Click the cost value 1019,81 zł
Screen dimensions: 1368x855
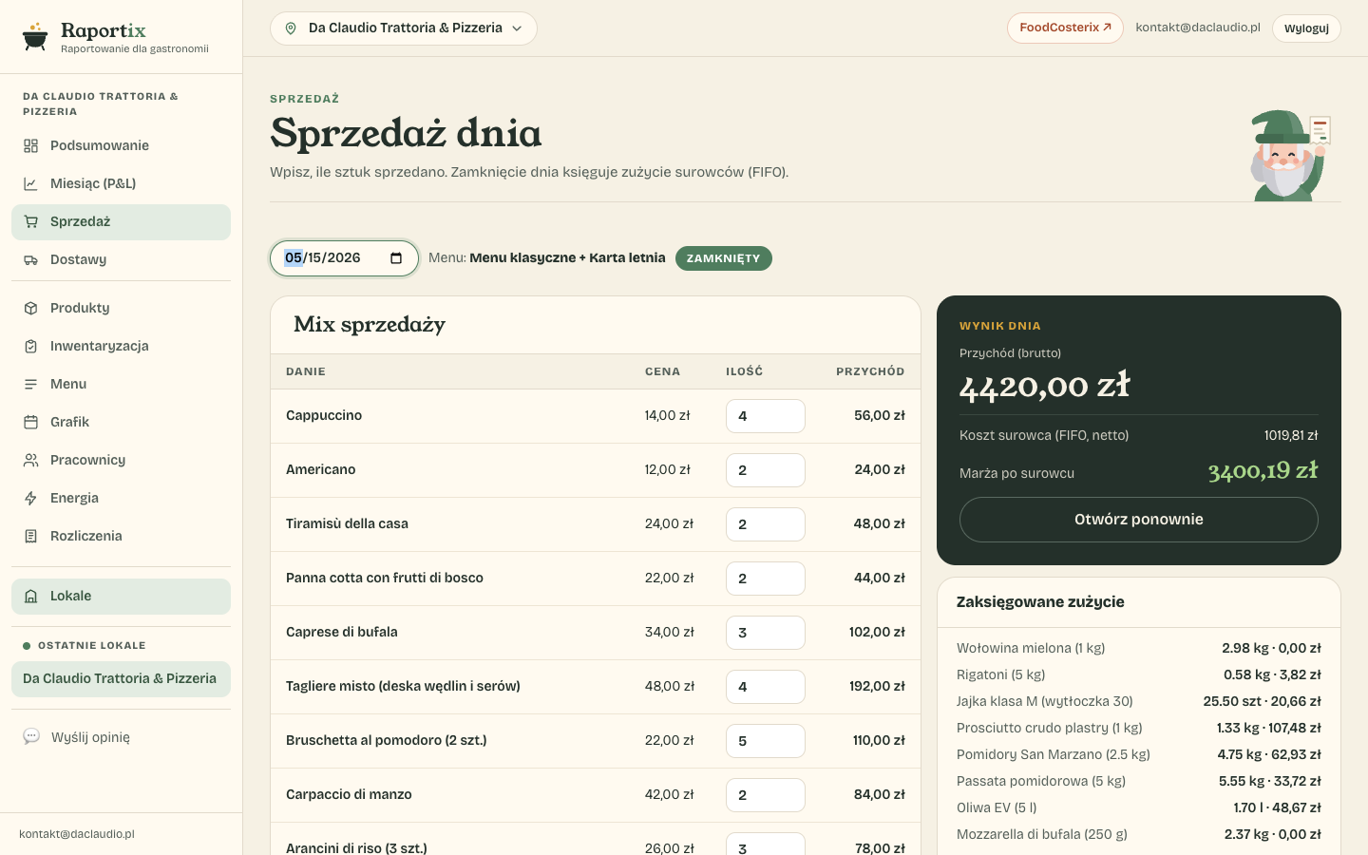(x=1291, y=435)
